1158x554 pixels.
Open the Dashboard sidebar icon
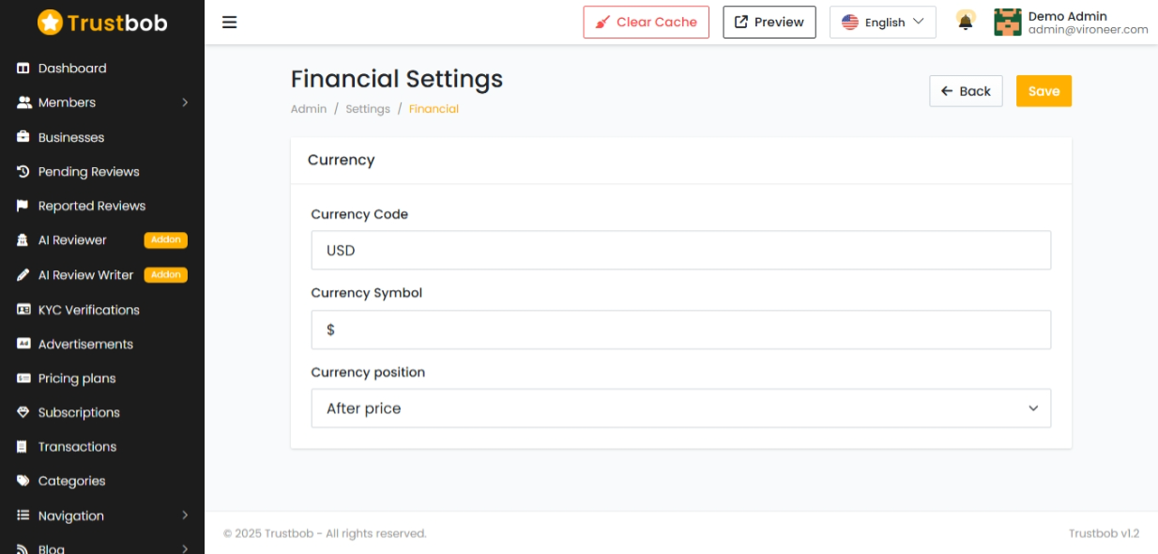pyautogui.click(x=23, y=69)
